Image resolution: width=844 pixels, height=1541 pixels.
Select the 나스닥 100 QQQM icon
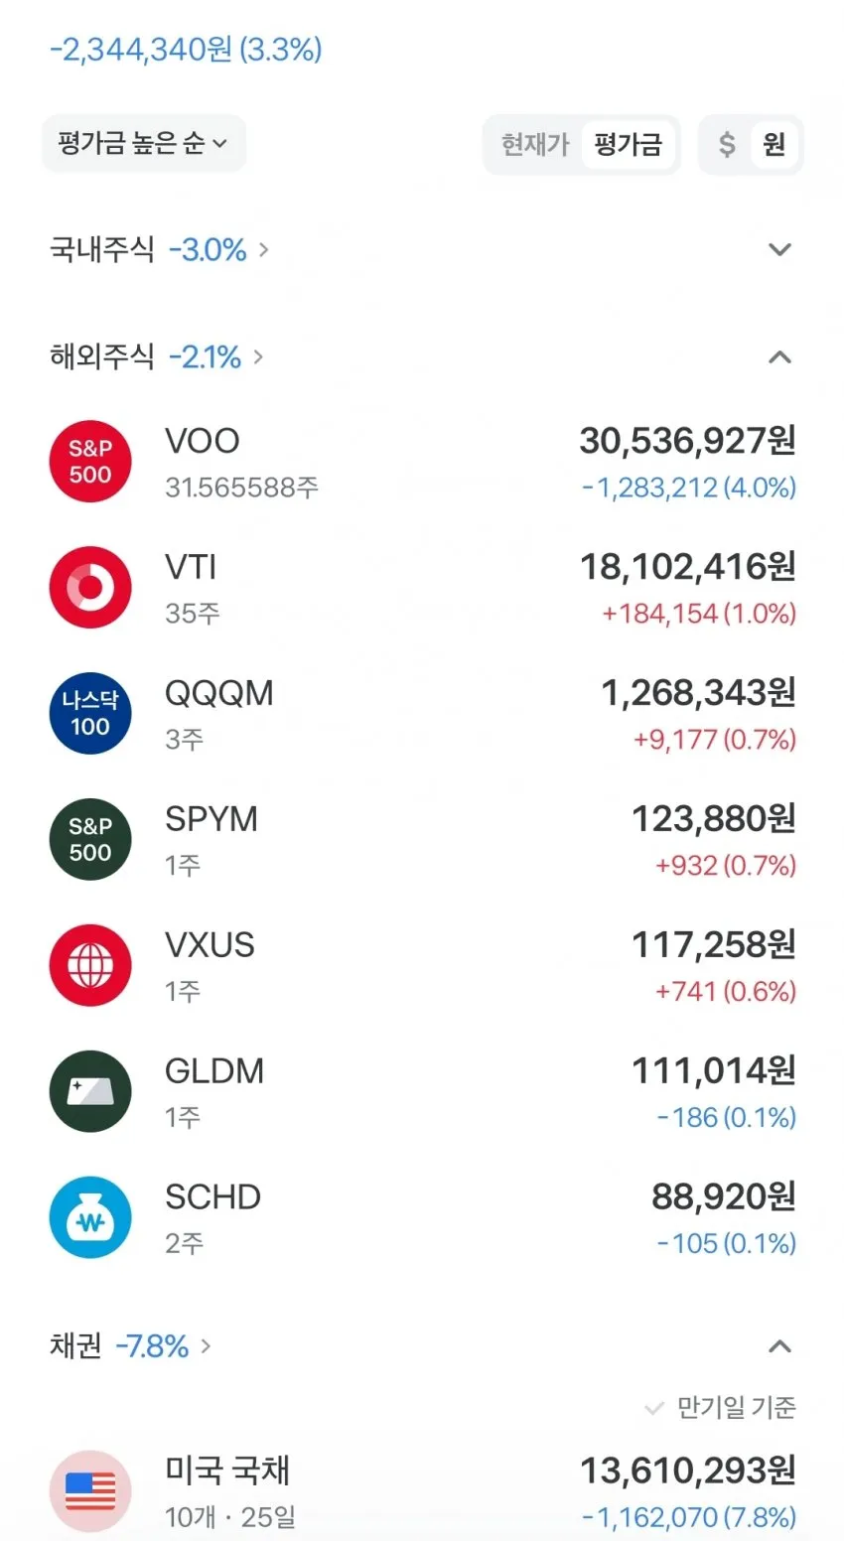[x=90, y=714]
